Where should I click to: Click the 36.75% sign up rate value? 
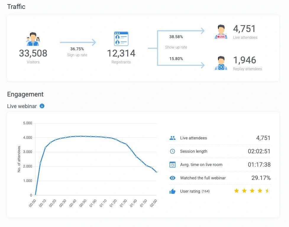pos(77,49)
